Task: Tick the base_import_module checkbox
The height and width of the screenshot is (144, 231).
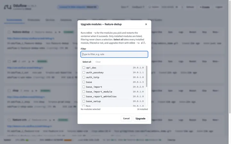Action: coord(84,92)
